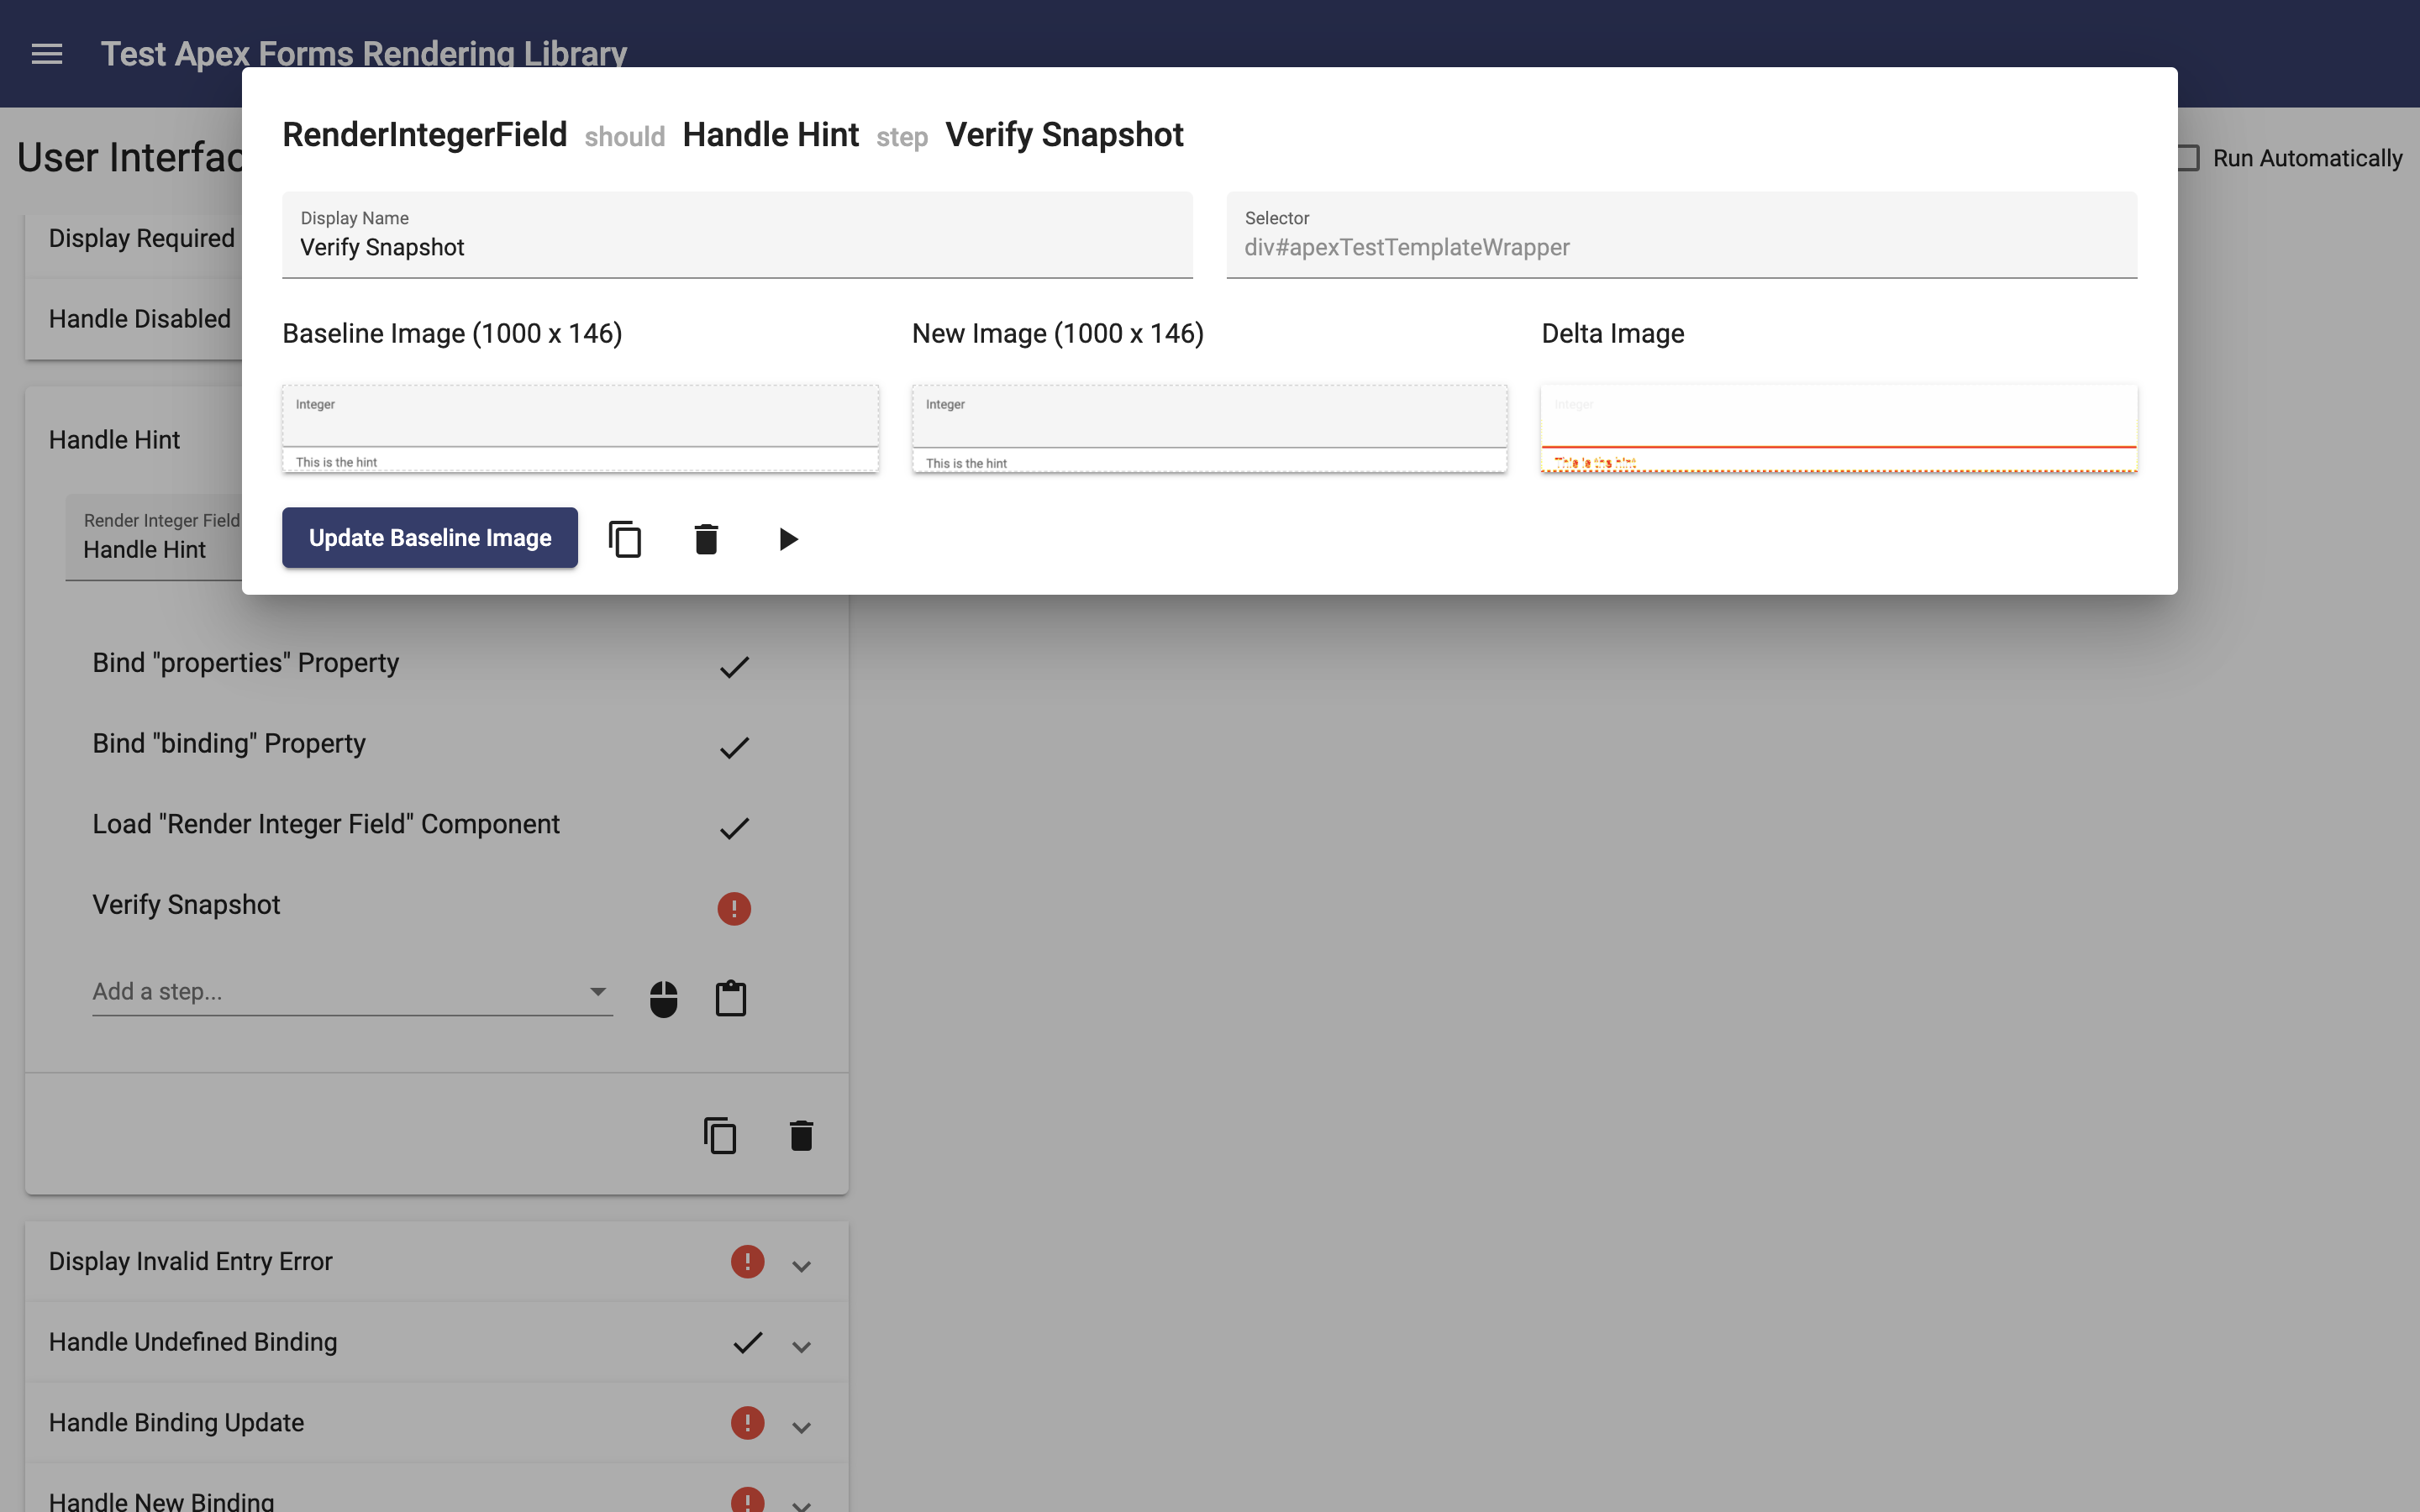Viewport: 2420px width, 1512px height.
Task: Click the Update Baseline Image button
Action: pos(430,538)
